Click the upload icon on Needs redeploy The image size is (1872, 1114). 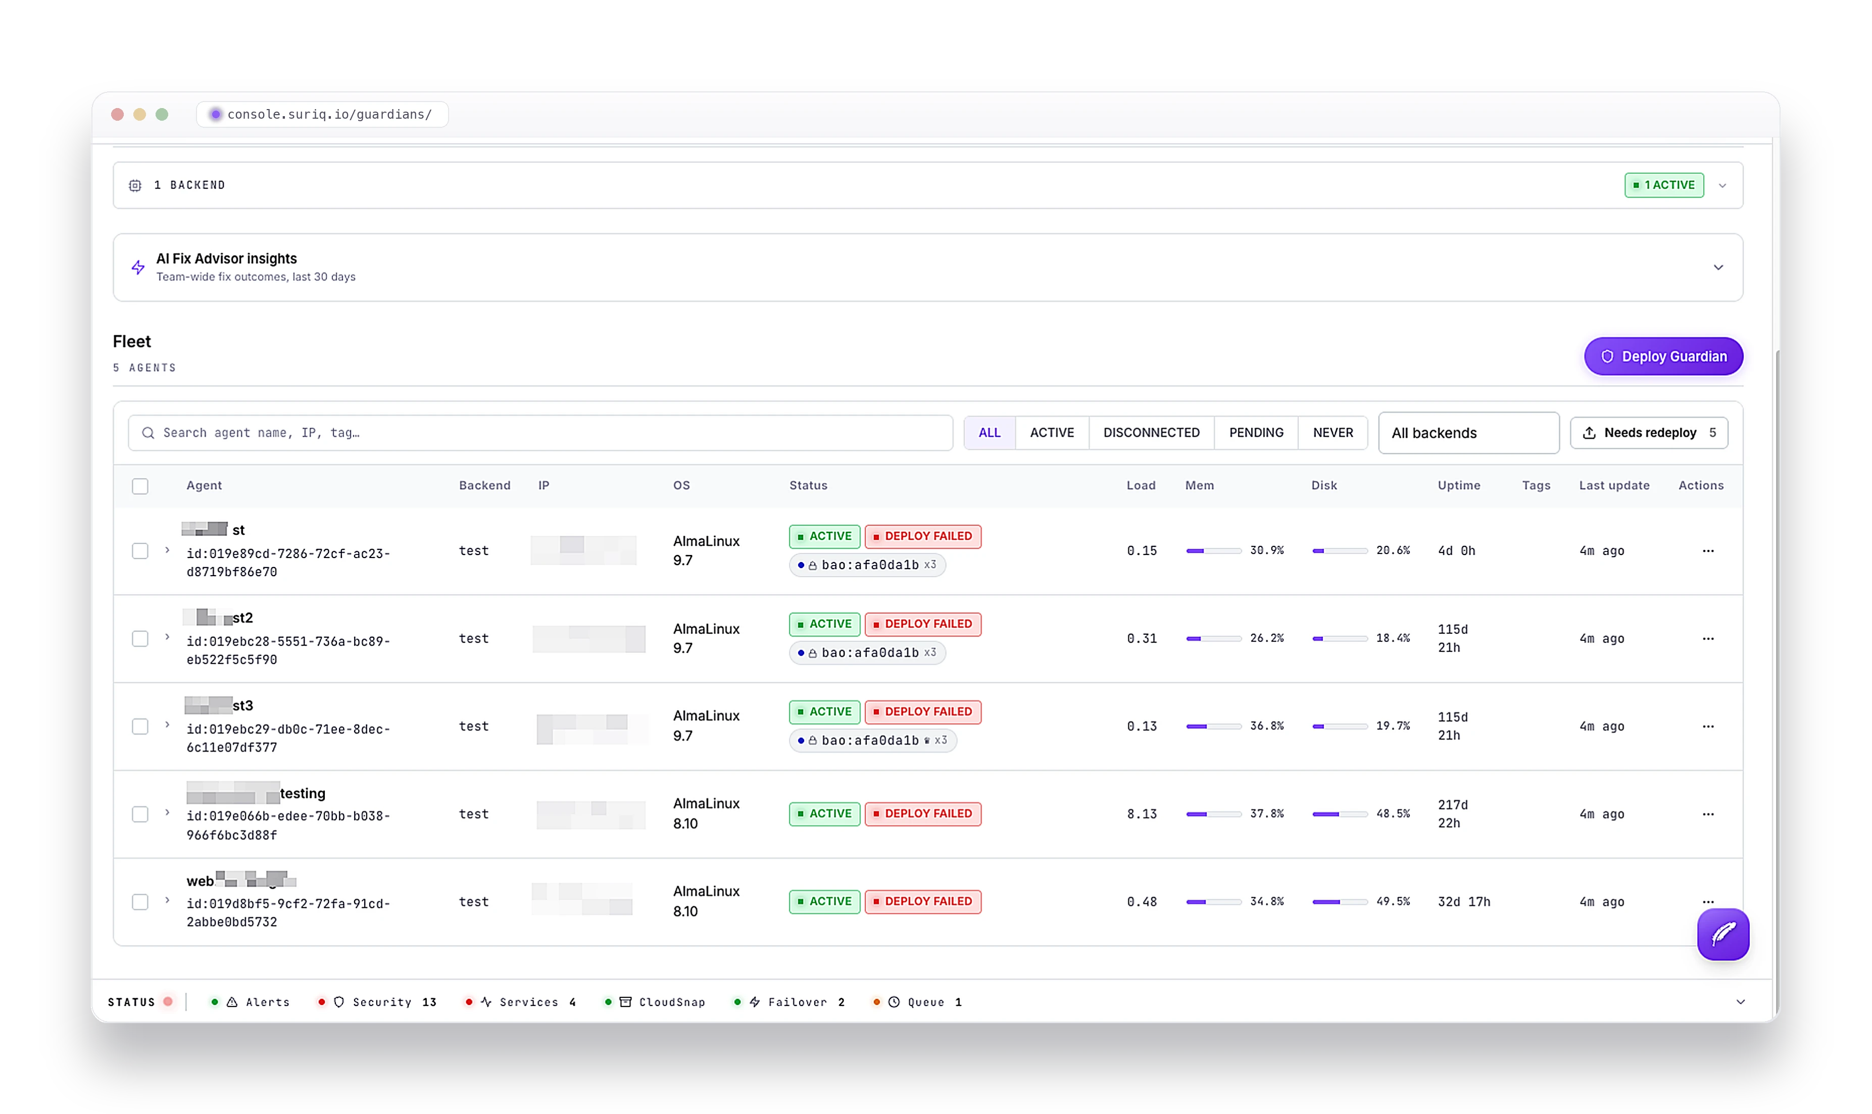(x=1589, y=433)
